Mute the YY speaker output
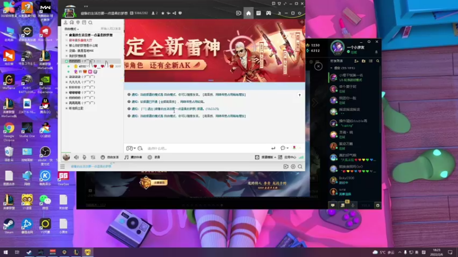 [76, 158]
